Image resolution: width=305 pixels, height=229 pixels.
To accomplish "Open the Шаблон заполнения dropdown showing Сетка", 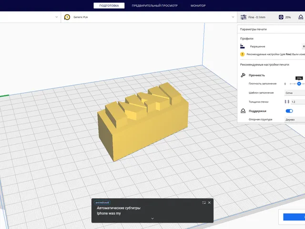I will (x=295, y=93).
